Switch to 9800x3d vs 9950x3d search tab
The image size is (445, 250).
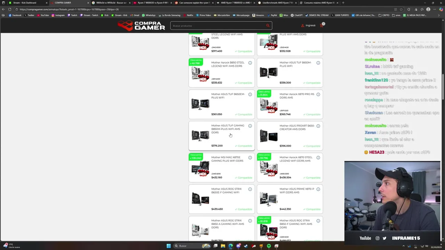[x=111, y=3]
